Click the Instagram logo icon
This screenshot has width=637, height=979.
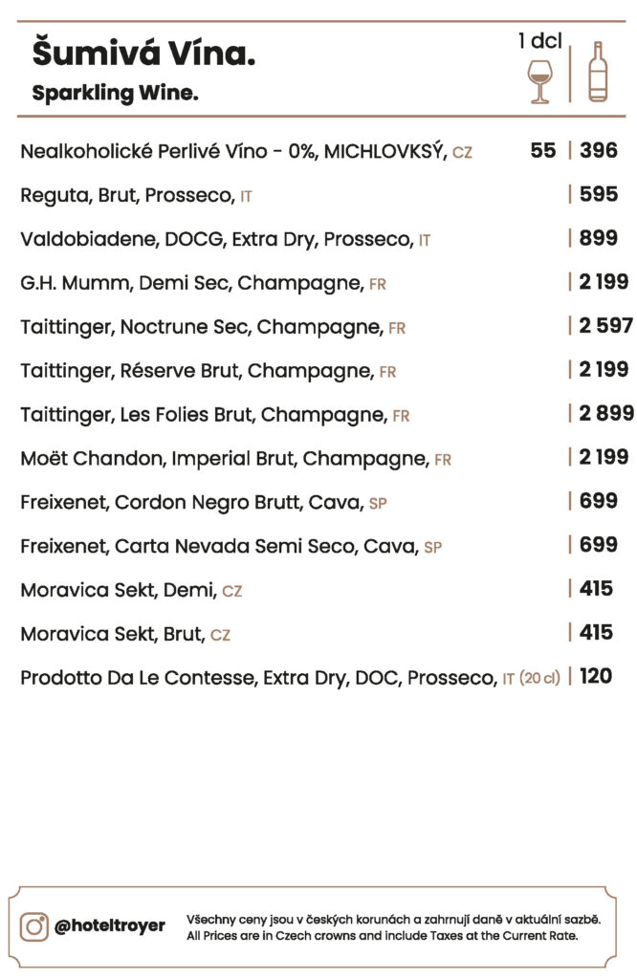pos(33,926)
